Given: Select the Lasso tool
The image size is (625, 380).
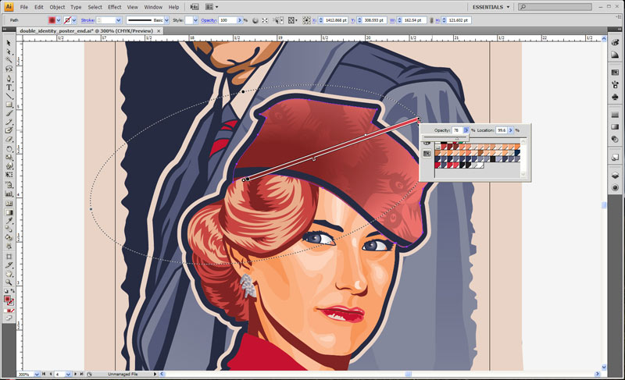Looking at the screenshot, I should point(9,69).
